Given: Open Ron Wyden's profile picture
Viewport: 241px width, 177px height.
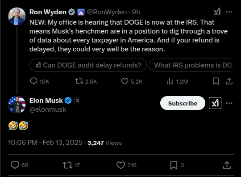Looking at the screenshot, I should pos(17,16).
